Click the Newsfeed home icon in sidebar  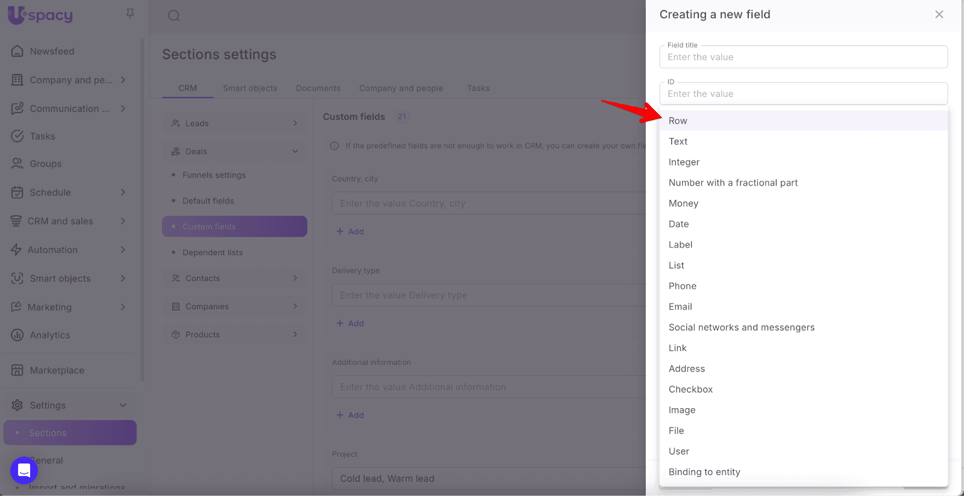coord(17,51)
